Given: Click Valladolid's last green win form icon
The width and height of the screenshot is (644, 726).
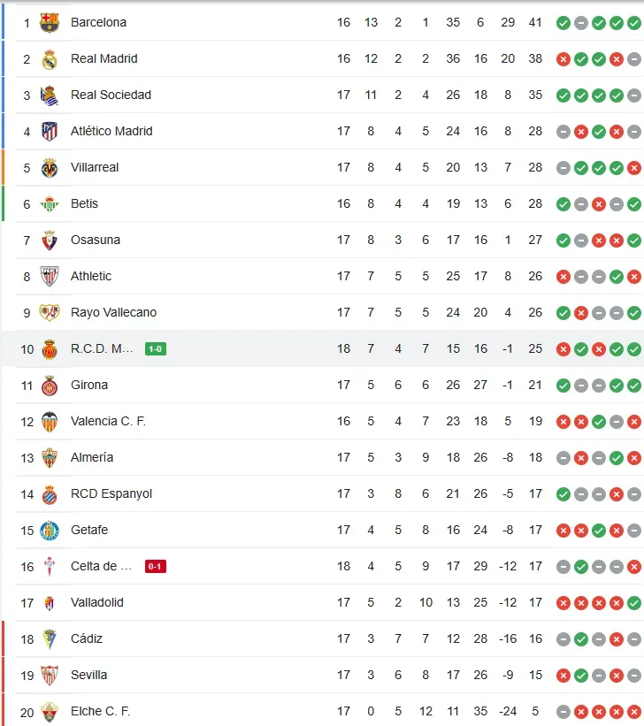Looking at the screenshot, I should coord(634,603).
